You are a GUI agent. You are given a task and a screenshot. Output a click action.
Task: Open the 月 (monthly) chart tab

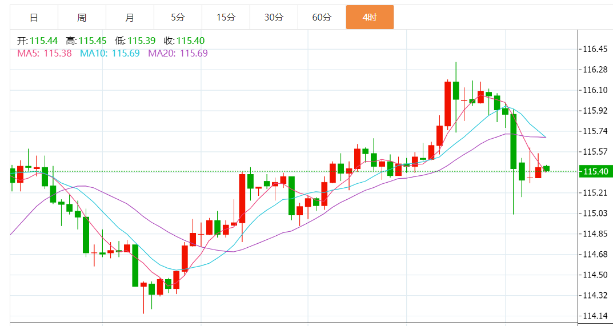click(x=130, y=17)
